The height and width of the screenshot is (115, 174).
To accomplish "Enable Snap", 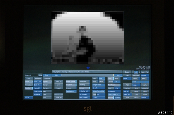I will (117, 78).
